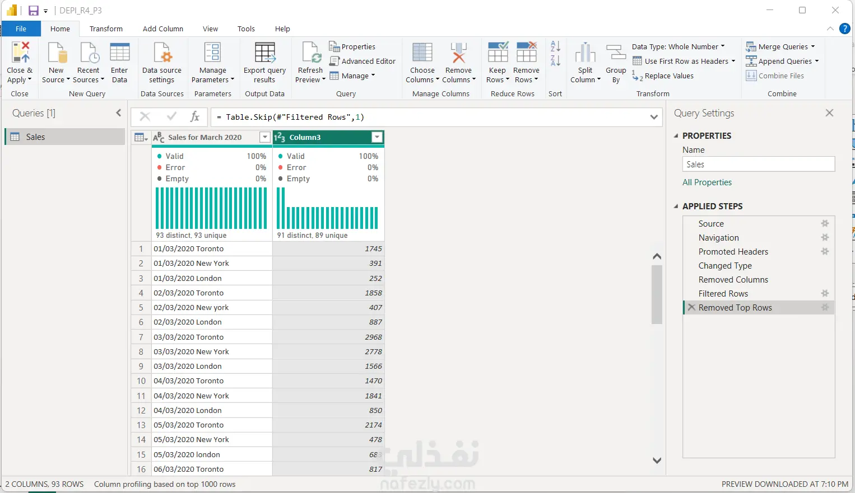The image size is (855, 493).
Task: Open the File tab
Action: pos(21,29)
